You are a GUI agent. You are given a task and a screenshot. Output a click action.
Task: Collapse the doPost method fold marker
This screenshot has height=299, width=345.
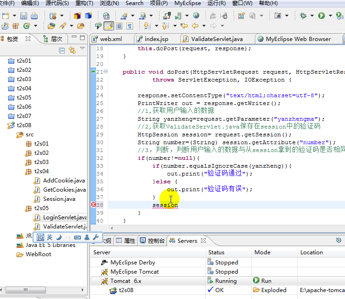point(106,71)
